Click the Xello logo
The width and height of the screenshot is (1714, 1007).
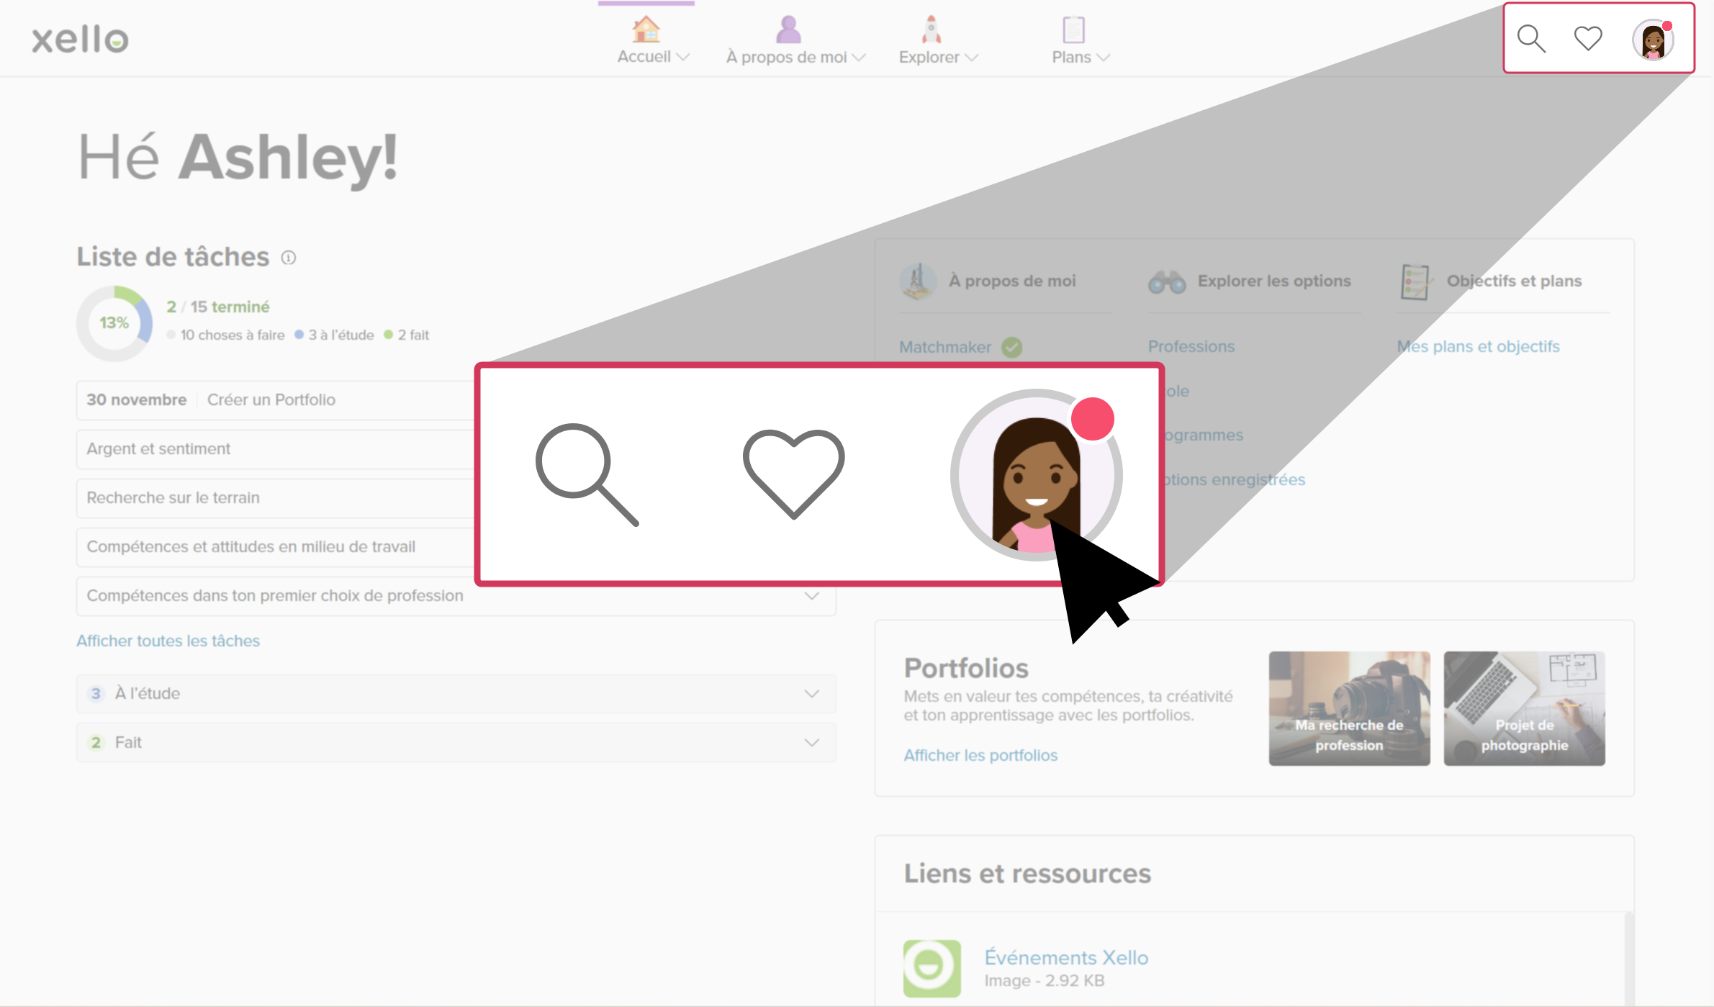pyautogui.click(x=80, y=40)
